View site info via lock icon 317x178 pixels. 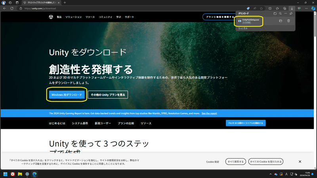[x=21, y=8]
